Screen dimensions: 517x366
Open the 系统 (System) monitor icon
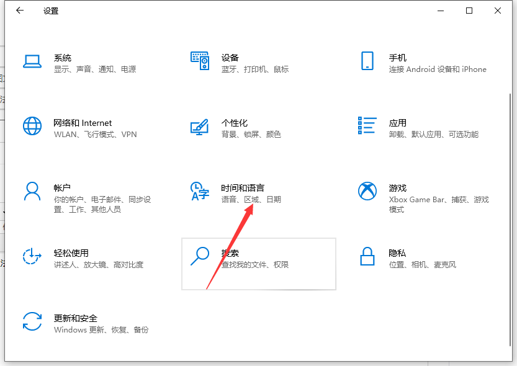click(x=32, y=62)
